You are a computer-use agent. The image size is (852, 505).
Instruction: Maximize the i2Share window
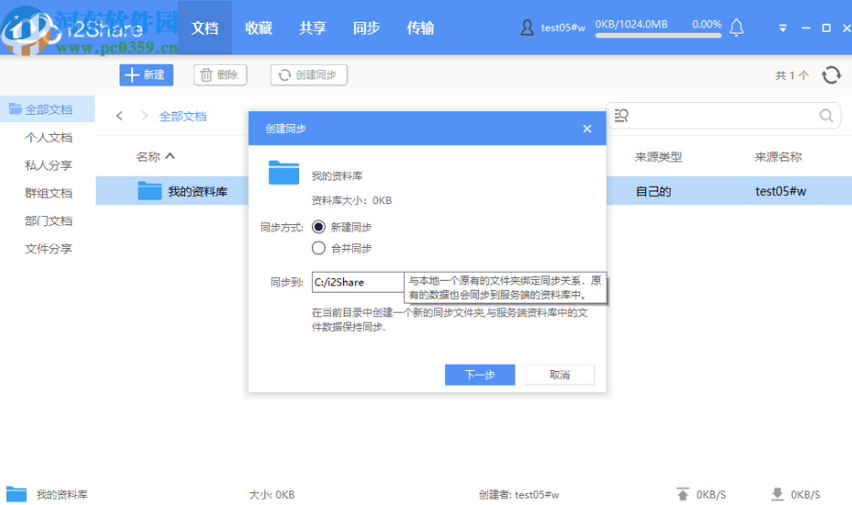(826, 27)
